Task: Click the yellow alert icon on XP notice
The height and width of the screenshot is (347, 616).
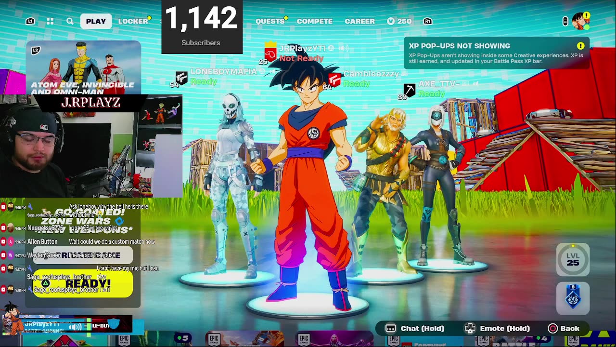Action: click(580, 46)
